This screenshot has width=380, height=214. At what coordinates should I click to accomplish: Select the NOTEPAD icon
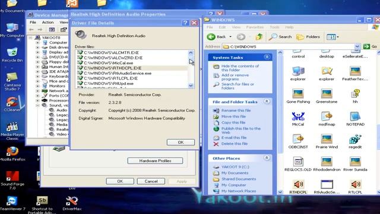coord(355,117)
